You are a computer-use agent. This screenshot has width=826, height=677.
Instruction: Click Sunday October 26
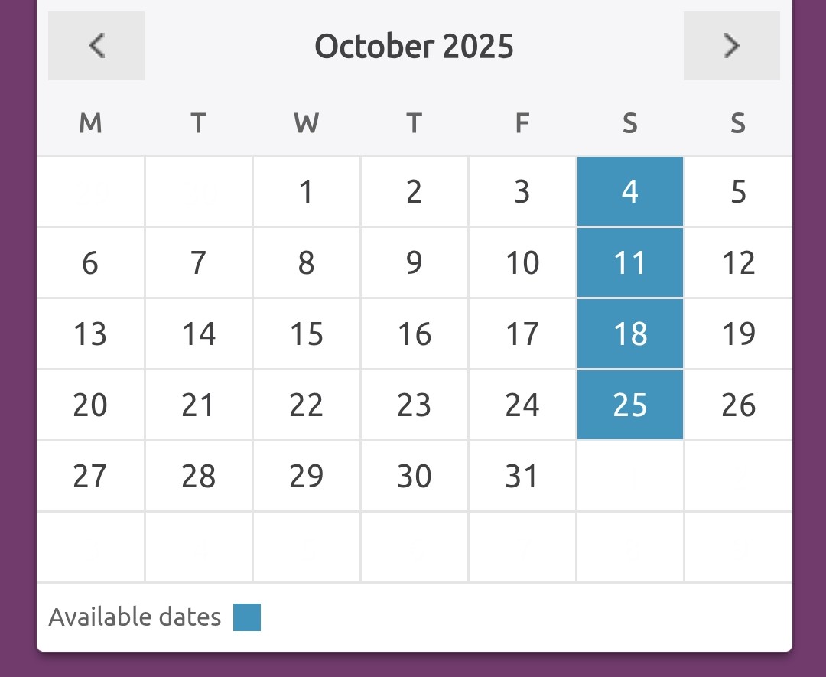click(738, 405)
